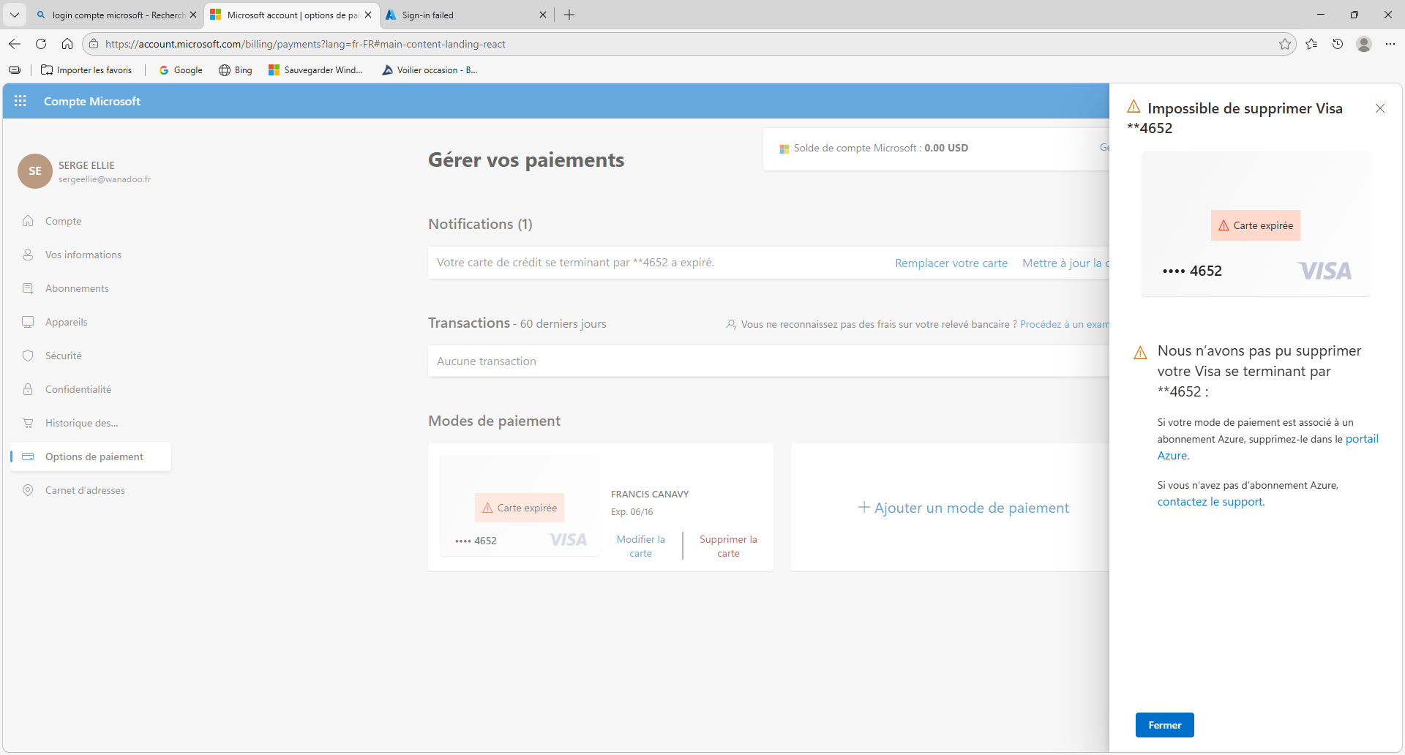Close the Sign-in failed tab
The image size is (1405, 755).
pos(543,15)
